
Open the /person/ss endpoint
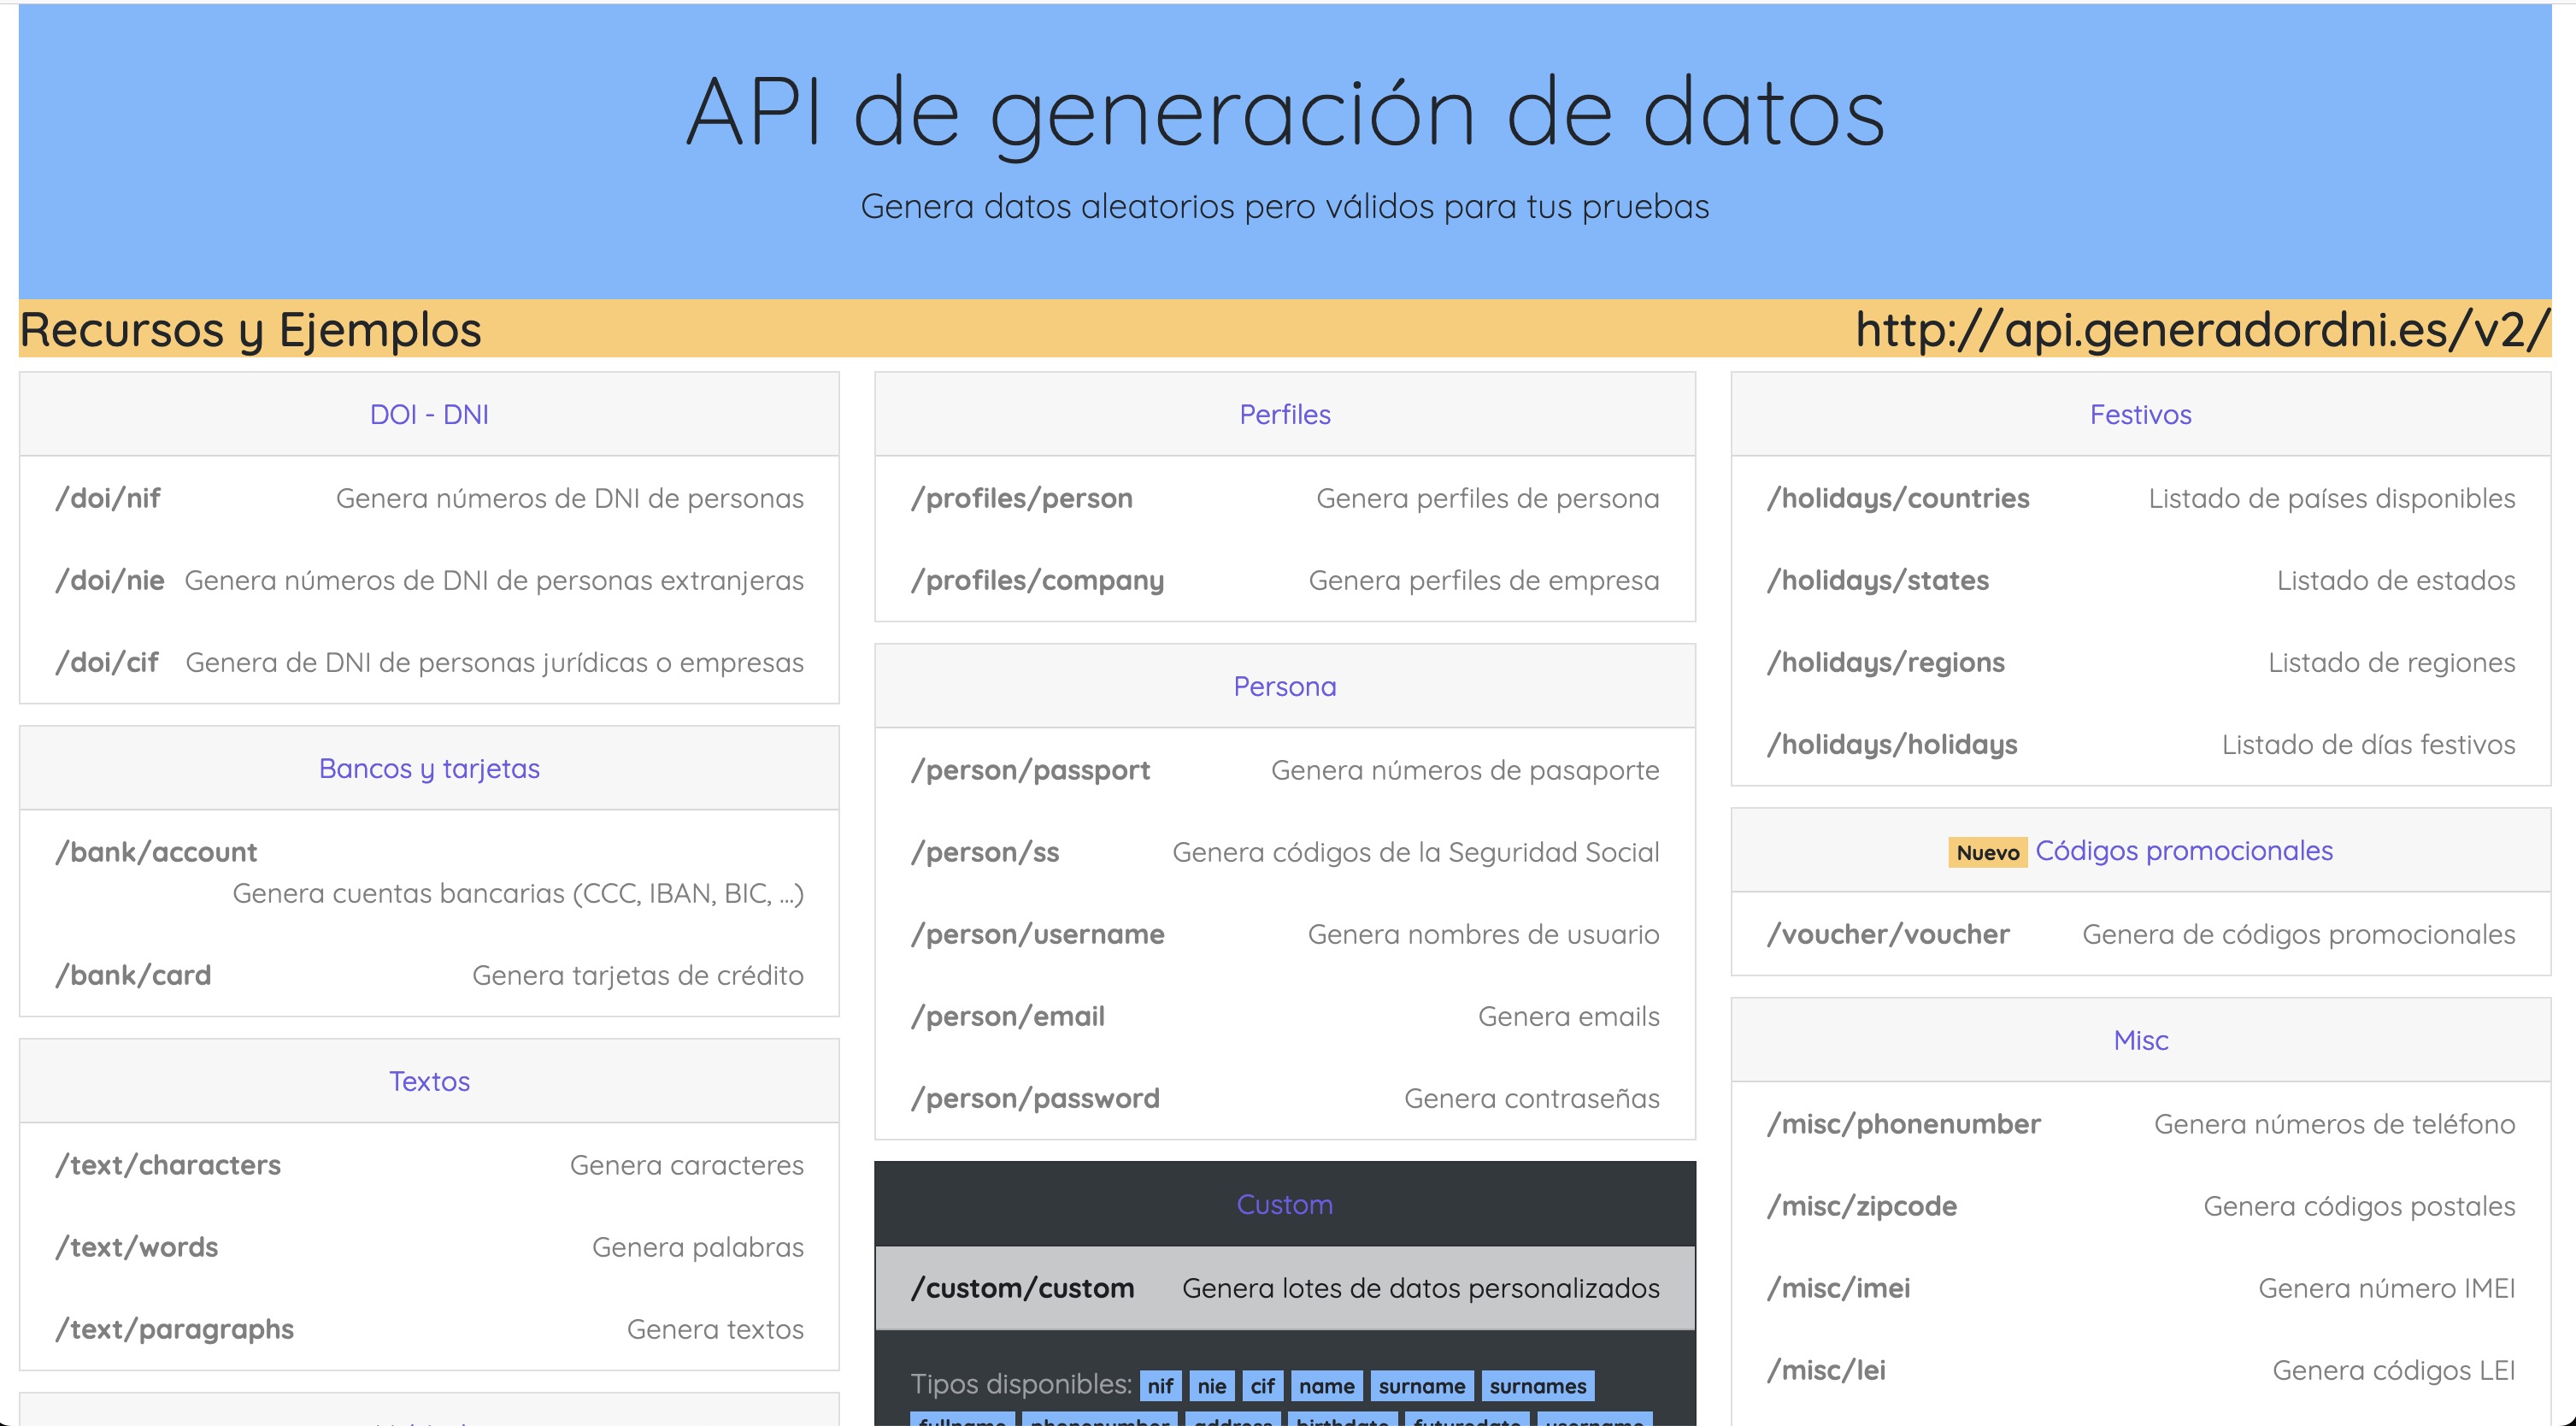[x=985, y=852]
